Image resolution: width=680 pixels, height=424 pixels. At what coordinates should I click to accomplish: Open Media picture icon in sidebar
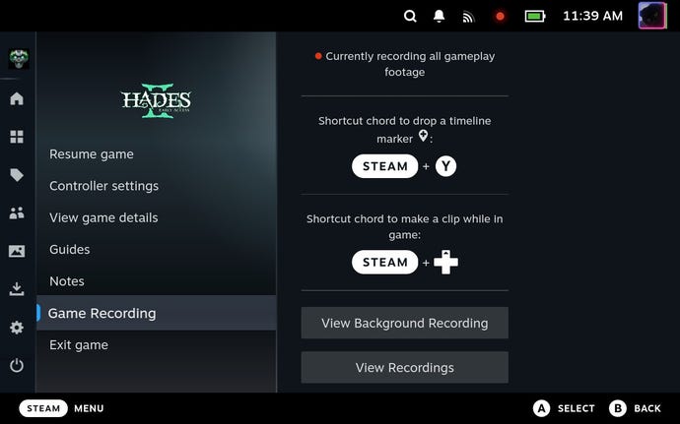(x=17, y=251)
